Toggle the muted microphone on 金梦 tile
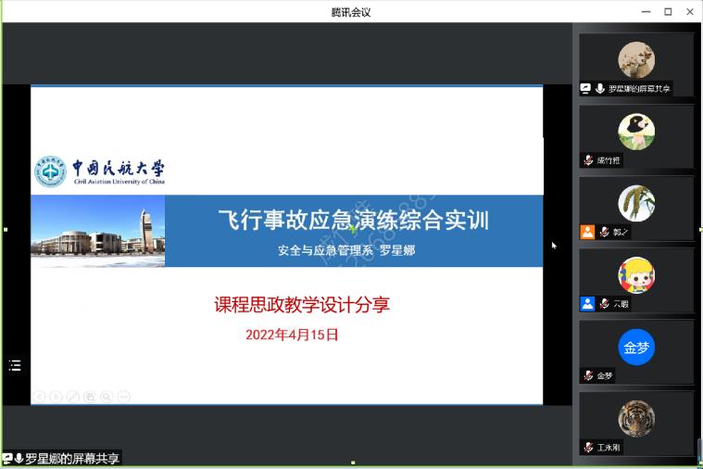703x469 pixels. (x=588, y=375)
